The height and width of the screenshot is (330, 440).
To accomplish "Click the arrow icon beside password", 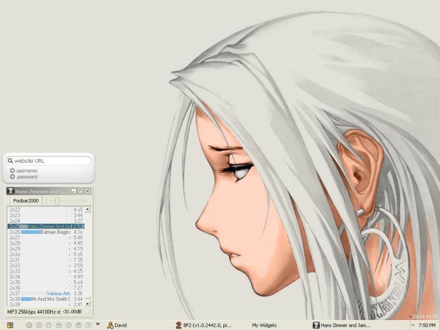I will (x=12, y=177).
